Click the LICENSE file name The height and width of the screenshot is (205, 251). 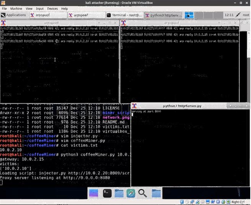(x=111, y=108)
